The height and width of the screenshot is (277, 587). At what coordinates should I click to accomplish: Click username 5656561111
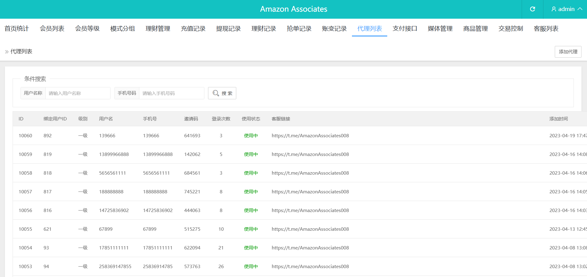coord(112,173)
